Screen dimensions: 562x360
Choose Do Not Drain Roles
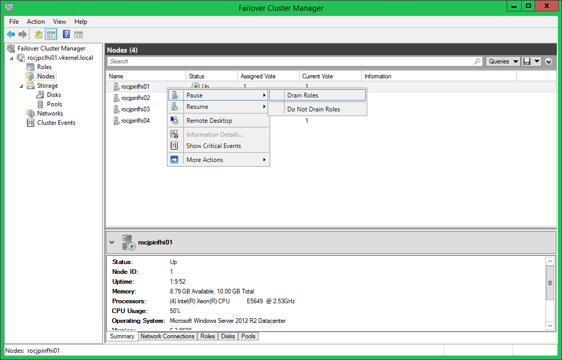[317, 109]
